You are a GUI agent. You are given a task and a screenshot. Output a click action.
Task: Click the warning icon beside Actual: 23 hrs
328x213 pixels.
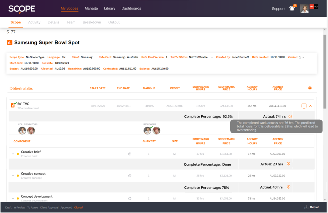[x=289, y=164]
